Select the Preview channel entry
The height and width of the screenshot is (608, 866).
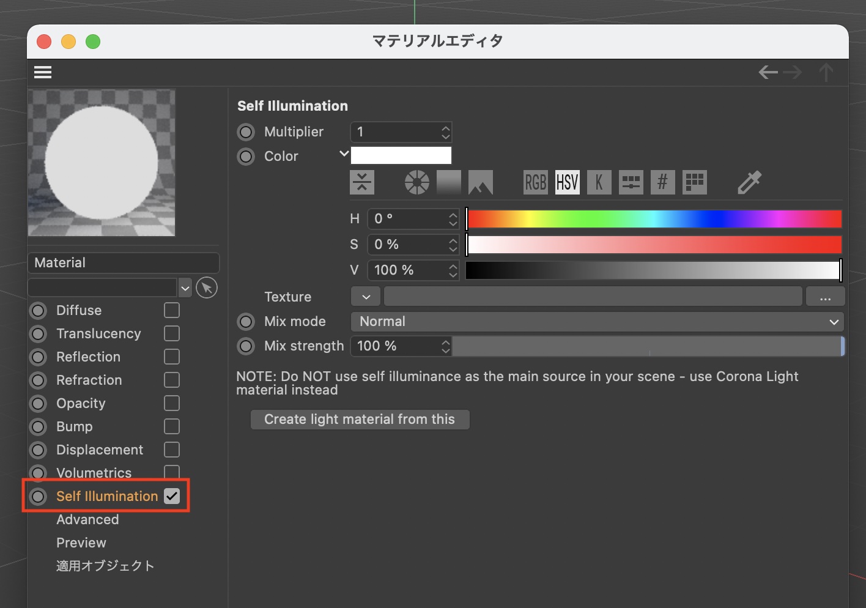point(81,543)
